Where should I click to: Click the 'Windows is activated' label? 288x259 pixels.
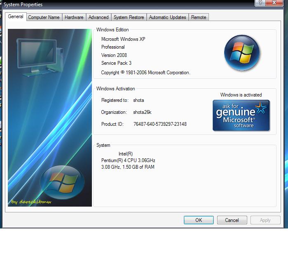241,95
